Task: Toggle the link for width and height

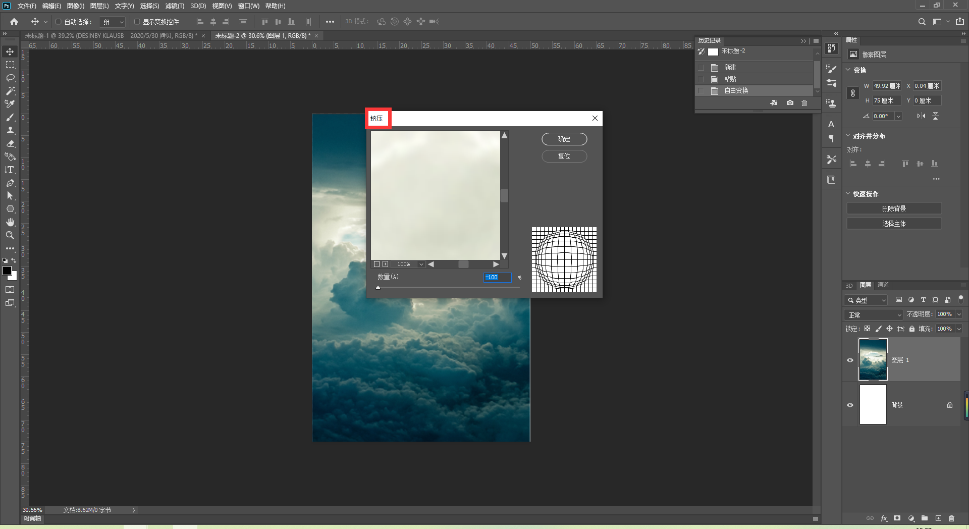Action: point(853,93)
